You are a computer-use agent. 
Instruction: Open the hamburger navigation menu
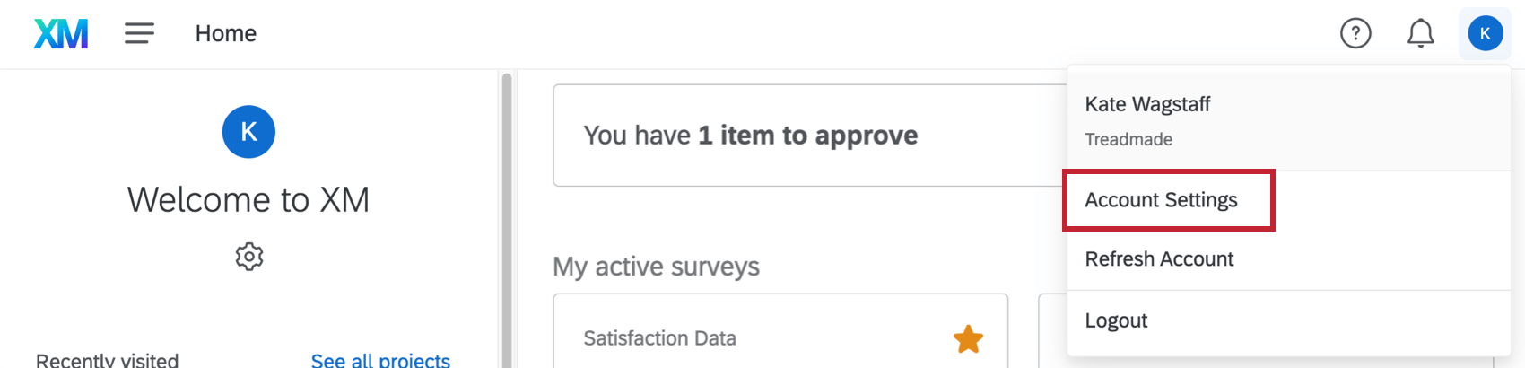[139, 34]
